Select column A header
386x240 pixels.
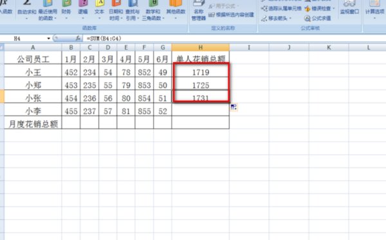33,47
